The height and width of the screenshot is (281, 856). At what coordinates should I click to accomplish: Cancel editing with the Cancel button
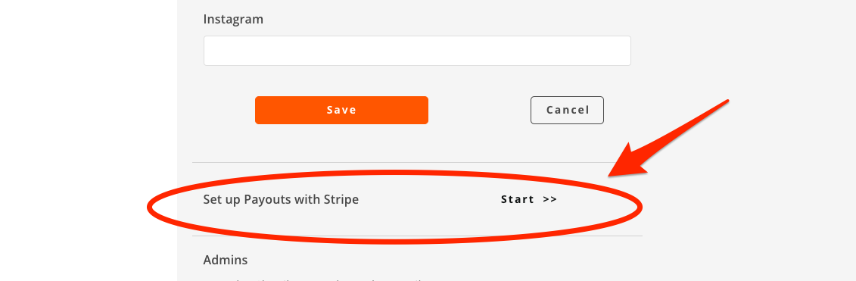tap(567, 110)
